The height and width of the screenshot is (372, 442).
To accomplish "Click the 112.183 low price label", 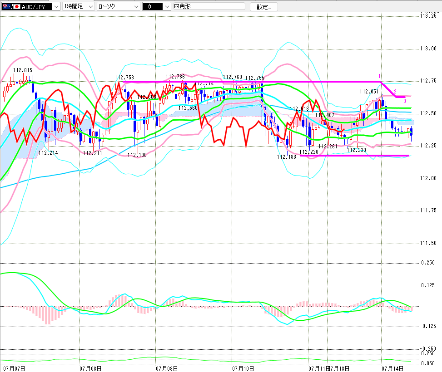I will click(x=286, y=157).
